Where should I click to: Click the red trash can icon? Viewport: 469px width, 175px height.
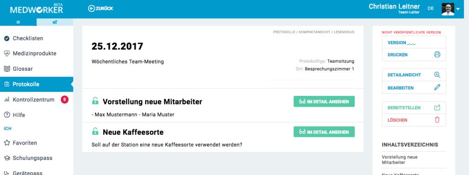(437, 120)
